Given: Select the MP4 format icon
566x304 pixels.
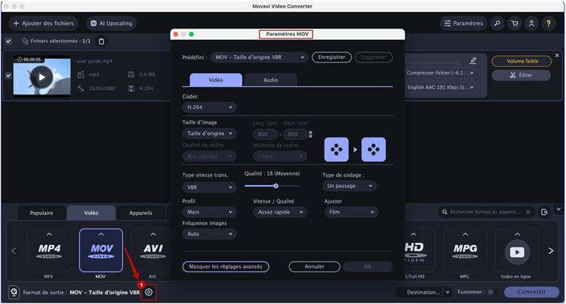Looking at the screenshot, I should point(49,250).
